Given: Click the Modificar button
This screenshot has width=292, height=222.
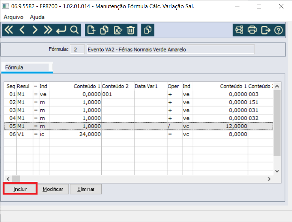Looking at the screenshot, I should pos(53,189).
